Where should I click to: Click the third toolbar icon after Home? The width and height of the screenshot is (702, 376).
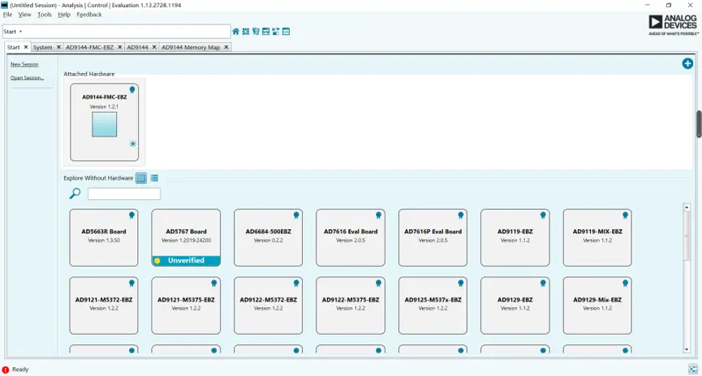[256, 32]
